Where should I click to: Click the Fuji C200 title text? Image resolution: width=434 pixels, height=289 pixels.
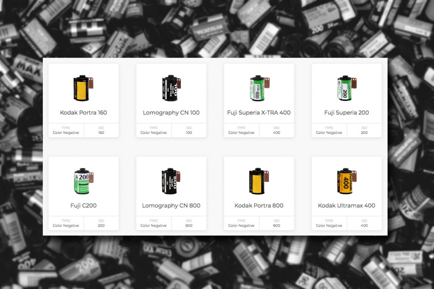point(83,206)
